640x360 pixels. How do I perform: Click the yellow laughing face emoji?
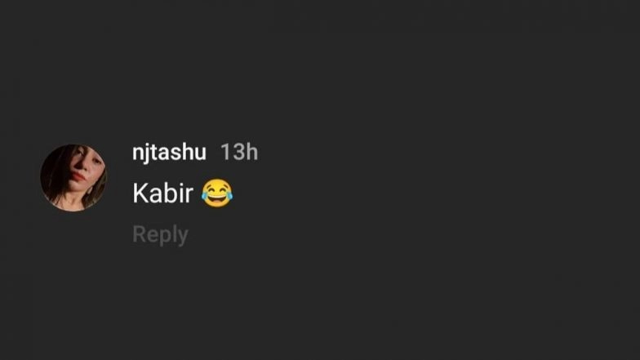216,193
